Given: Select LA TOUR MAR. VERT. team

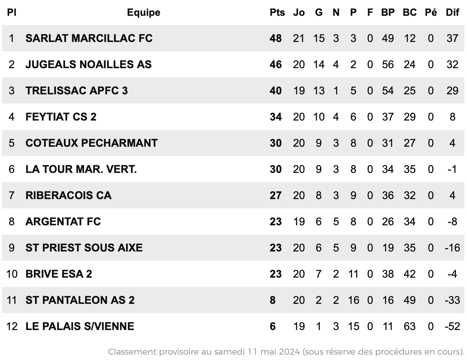Looking at the screenshot, I should 81,169.
